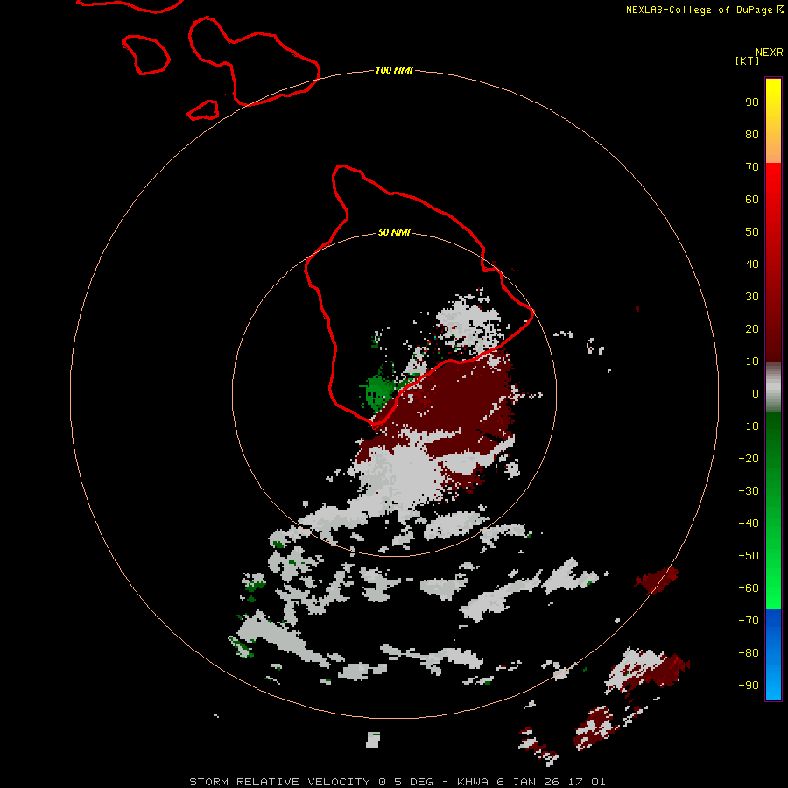This screenshot has height=788, width=788.
Task: Select the 20 value on the velocity scale
Action: coord(752,328)
